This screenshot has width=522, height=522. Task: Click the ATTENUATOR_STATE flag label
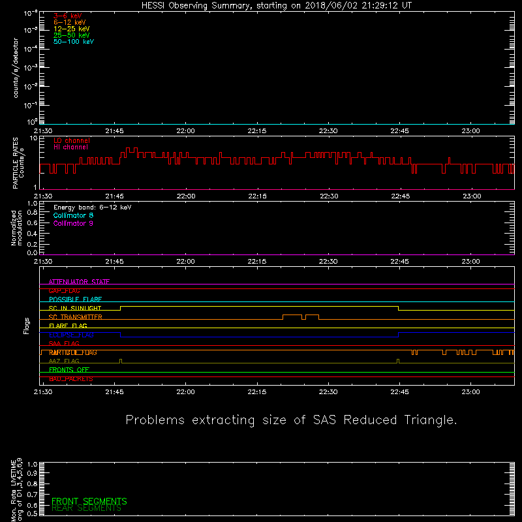79,282
